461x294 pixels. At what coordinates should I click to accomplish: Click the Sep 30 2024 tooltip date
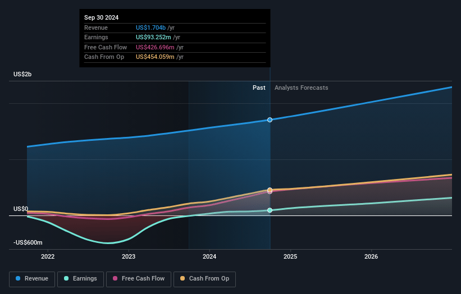[101, 17]
